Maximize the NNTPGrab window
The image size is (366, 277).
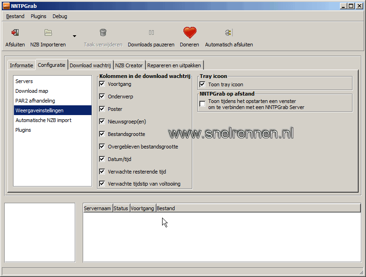351,6
